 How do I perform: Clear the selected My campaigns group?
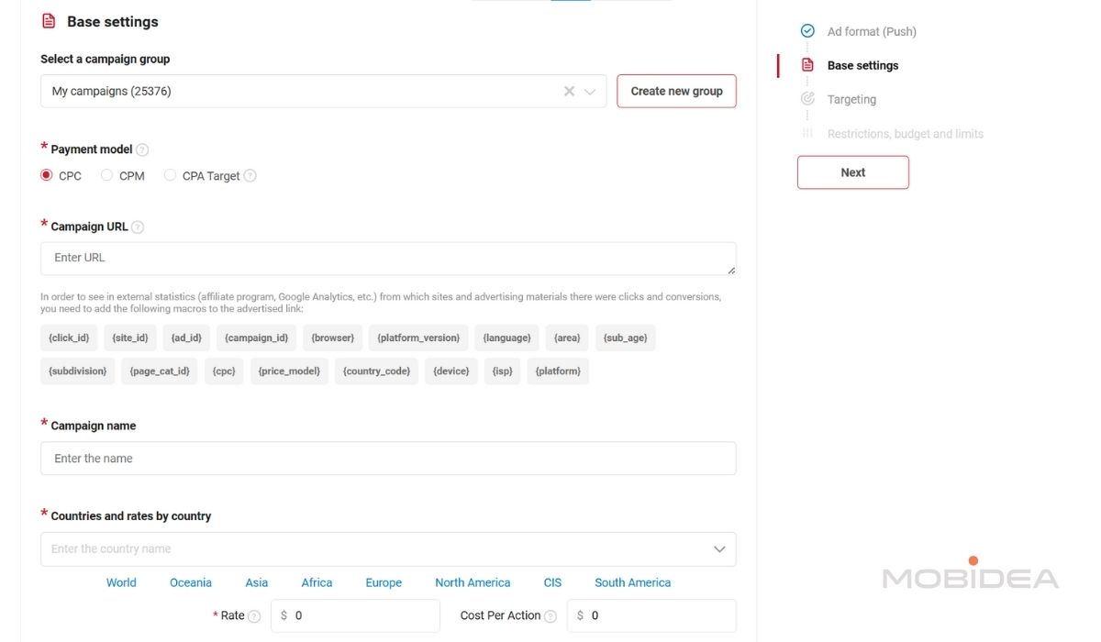tap(569, 92)
